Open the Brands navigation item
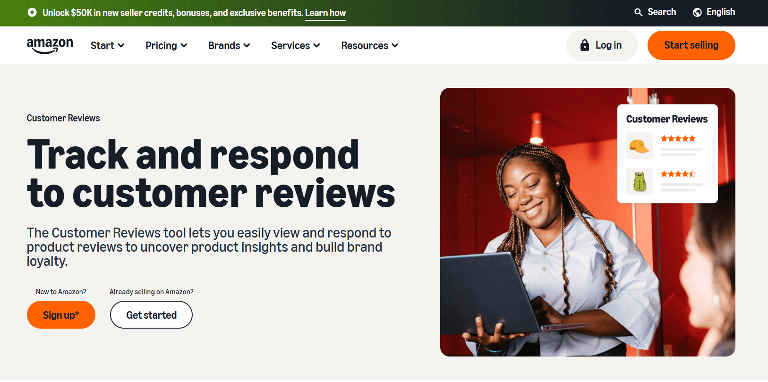Viewport: 768px width, 382px height. tap(229, 45)
